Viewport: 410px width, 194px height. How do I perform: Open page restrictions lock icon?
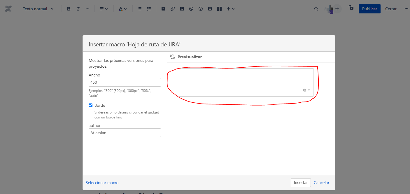tap(351, 8)
